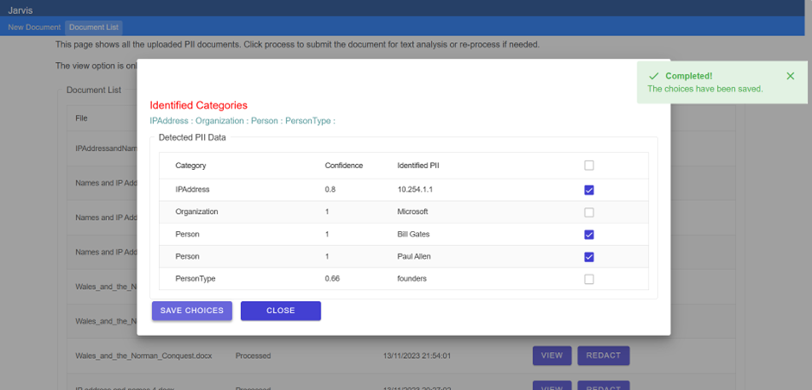Click the Identified Categories heading

(x=199, y=105)
